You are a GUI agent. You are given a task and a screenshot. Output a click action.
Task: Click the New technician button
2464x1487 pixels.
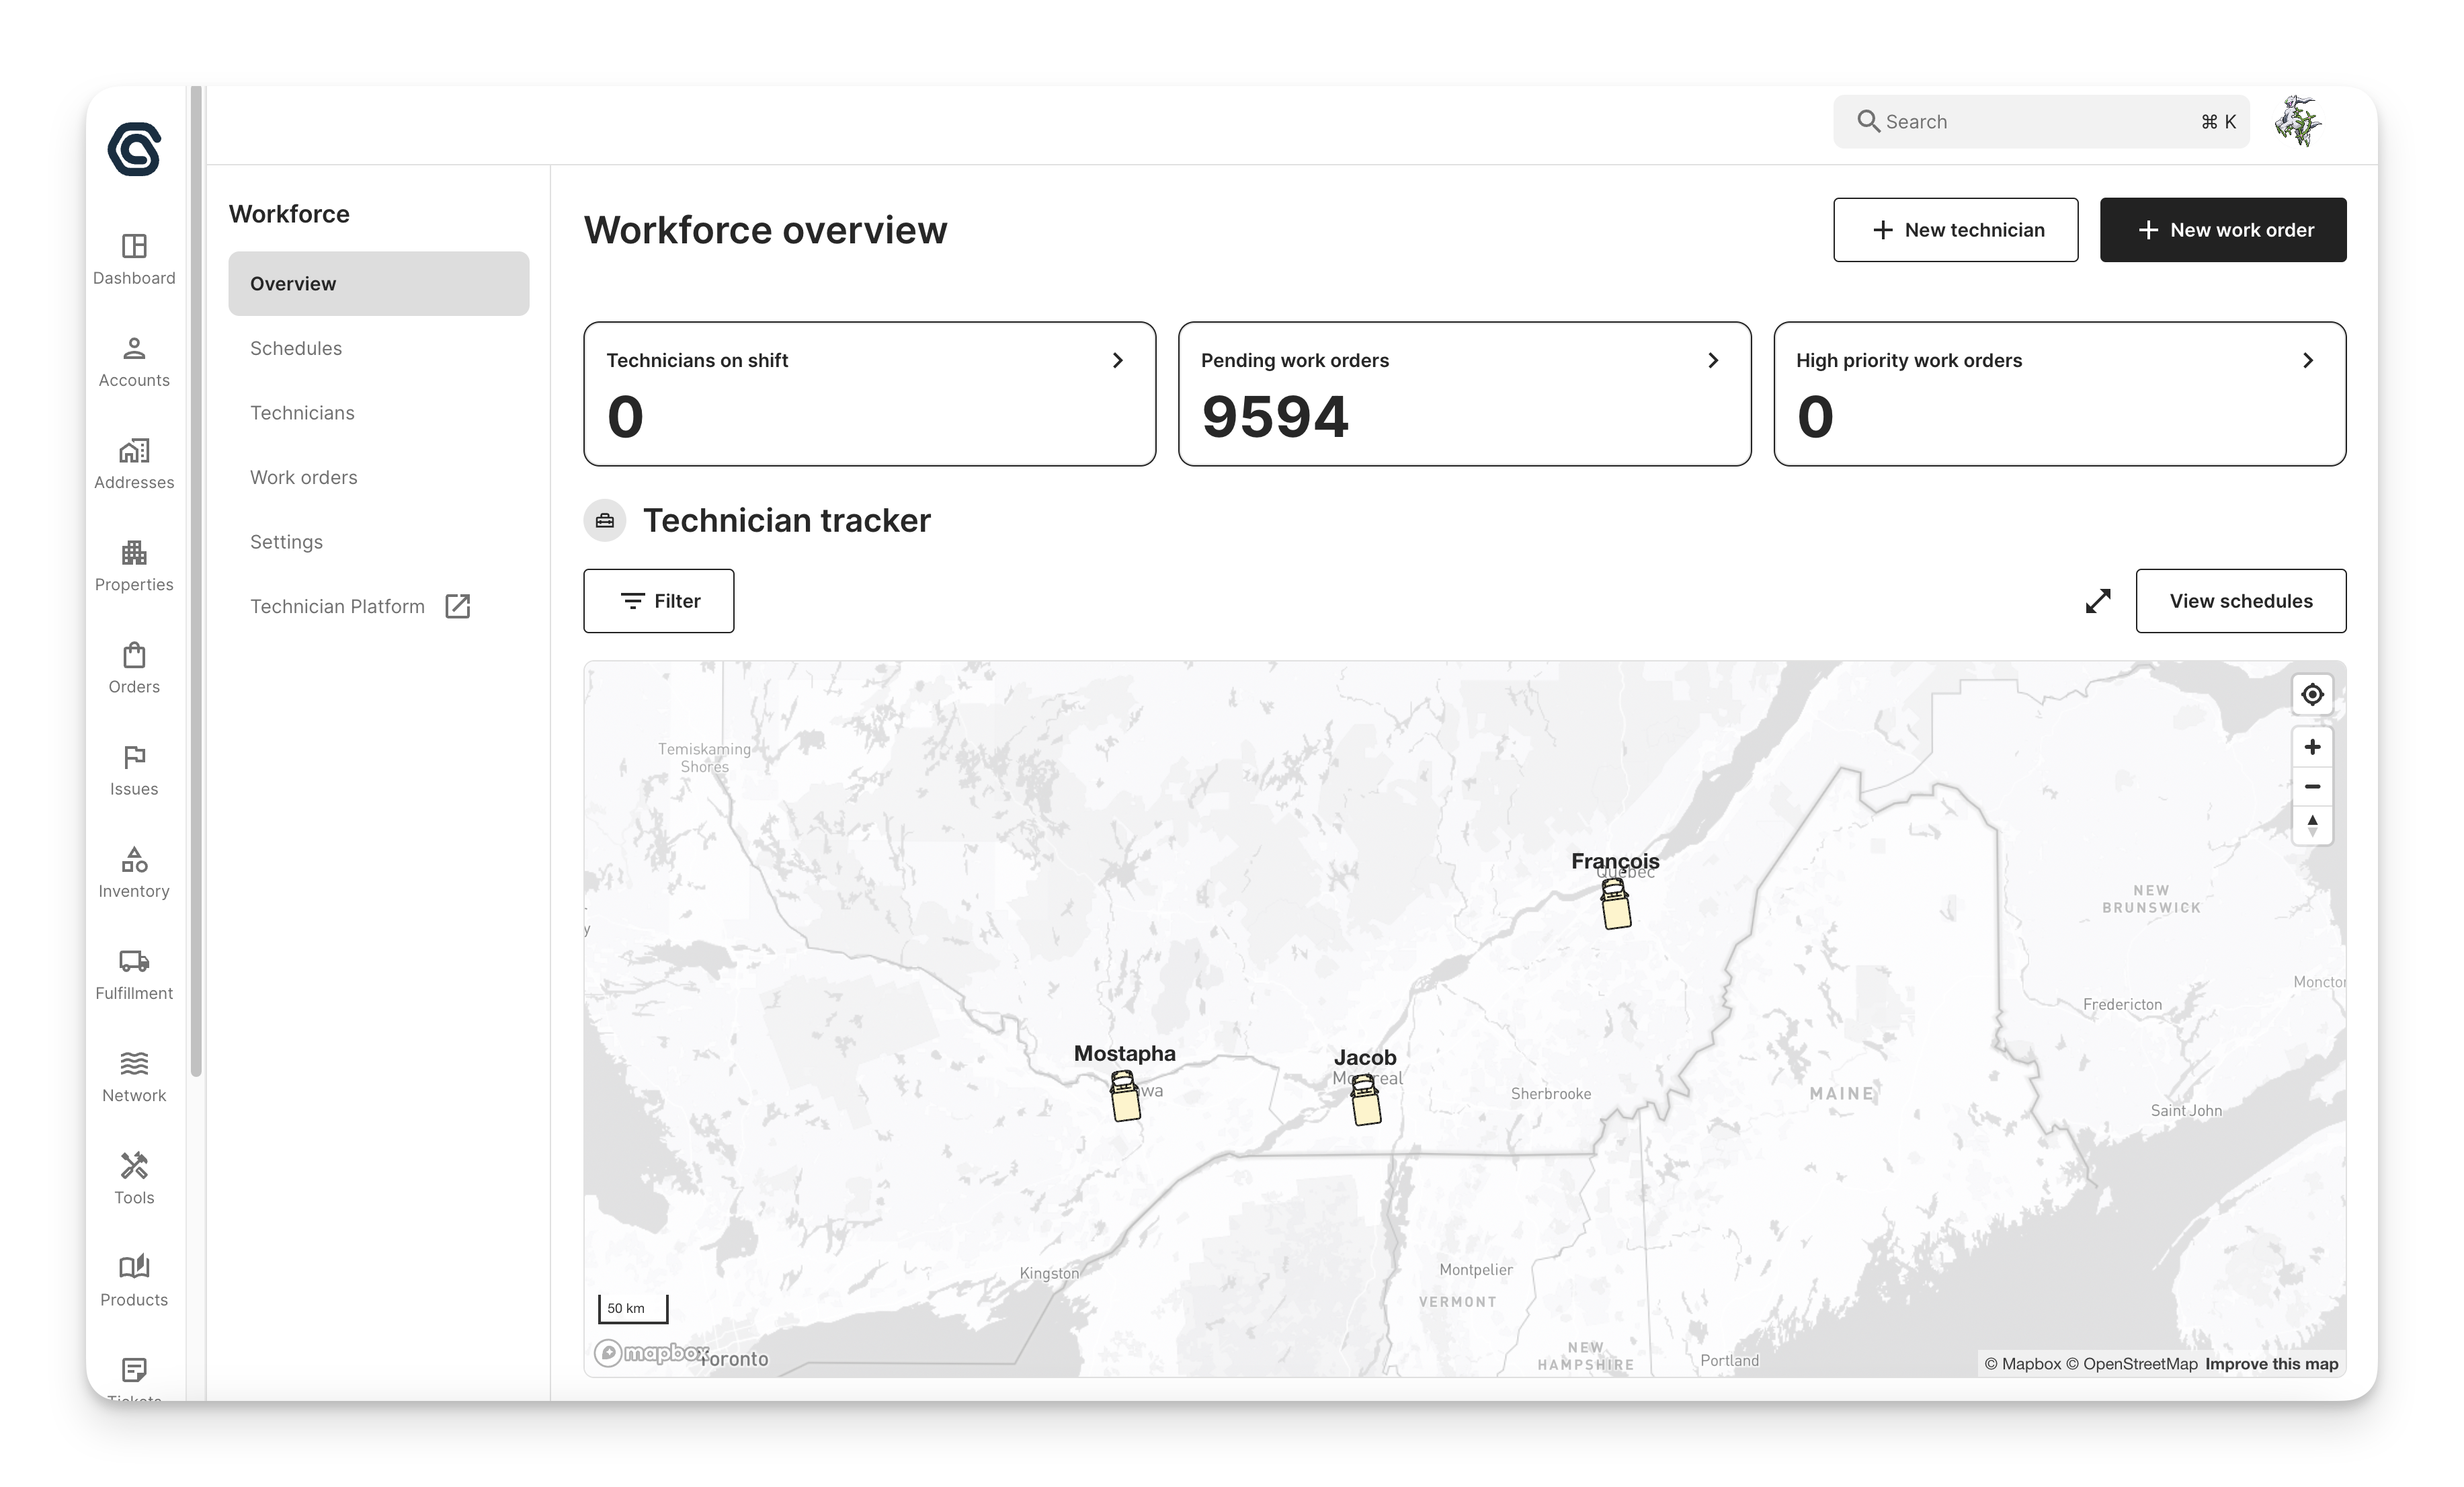tap(1955, 230)
